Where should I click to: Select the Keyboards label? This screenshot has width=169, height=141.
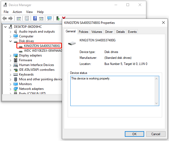click(x=26, y=74)
